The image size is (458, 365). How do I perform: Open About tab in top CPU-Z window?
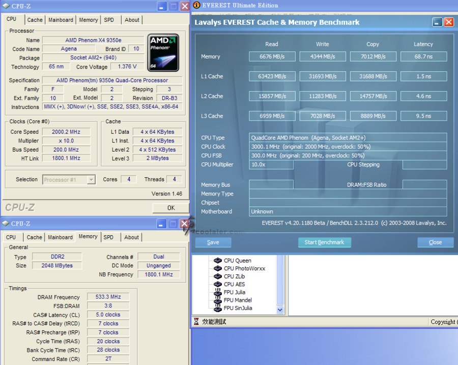pyautogui.click(x=132, y=20)
